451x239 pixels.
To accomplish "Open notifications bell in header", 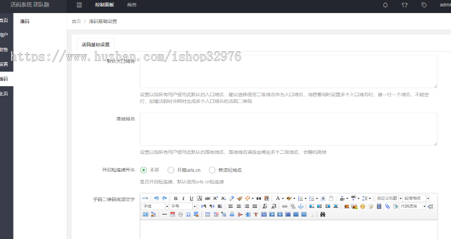I will [x=385, y=5].
